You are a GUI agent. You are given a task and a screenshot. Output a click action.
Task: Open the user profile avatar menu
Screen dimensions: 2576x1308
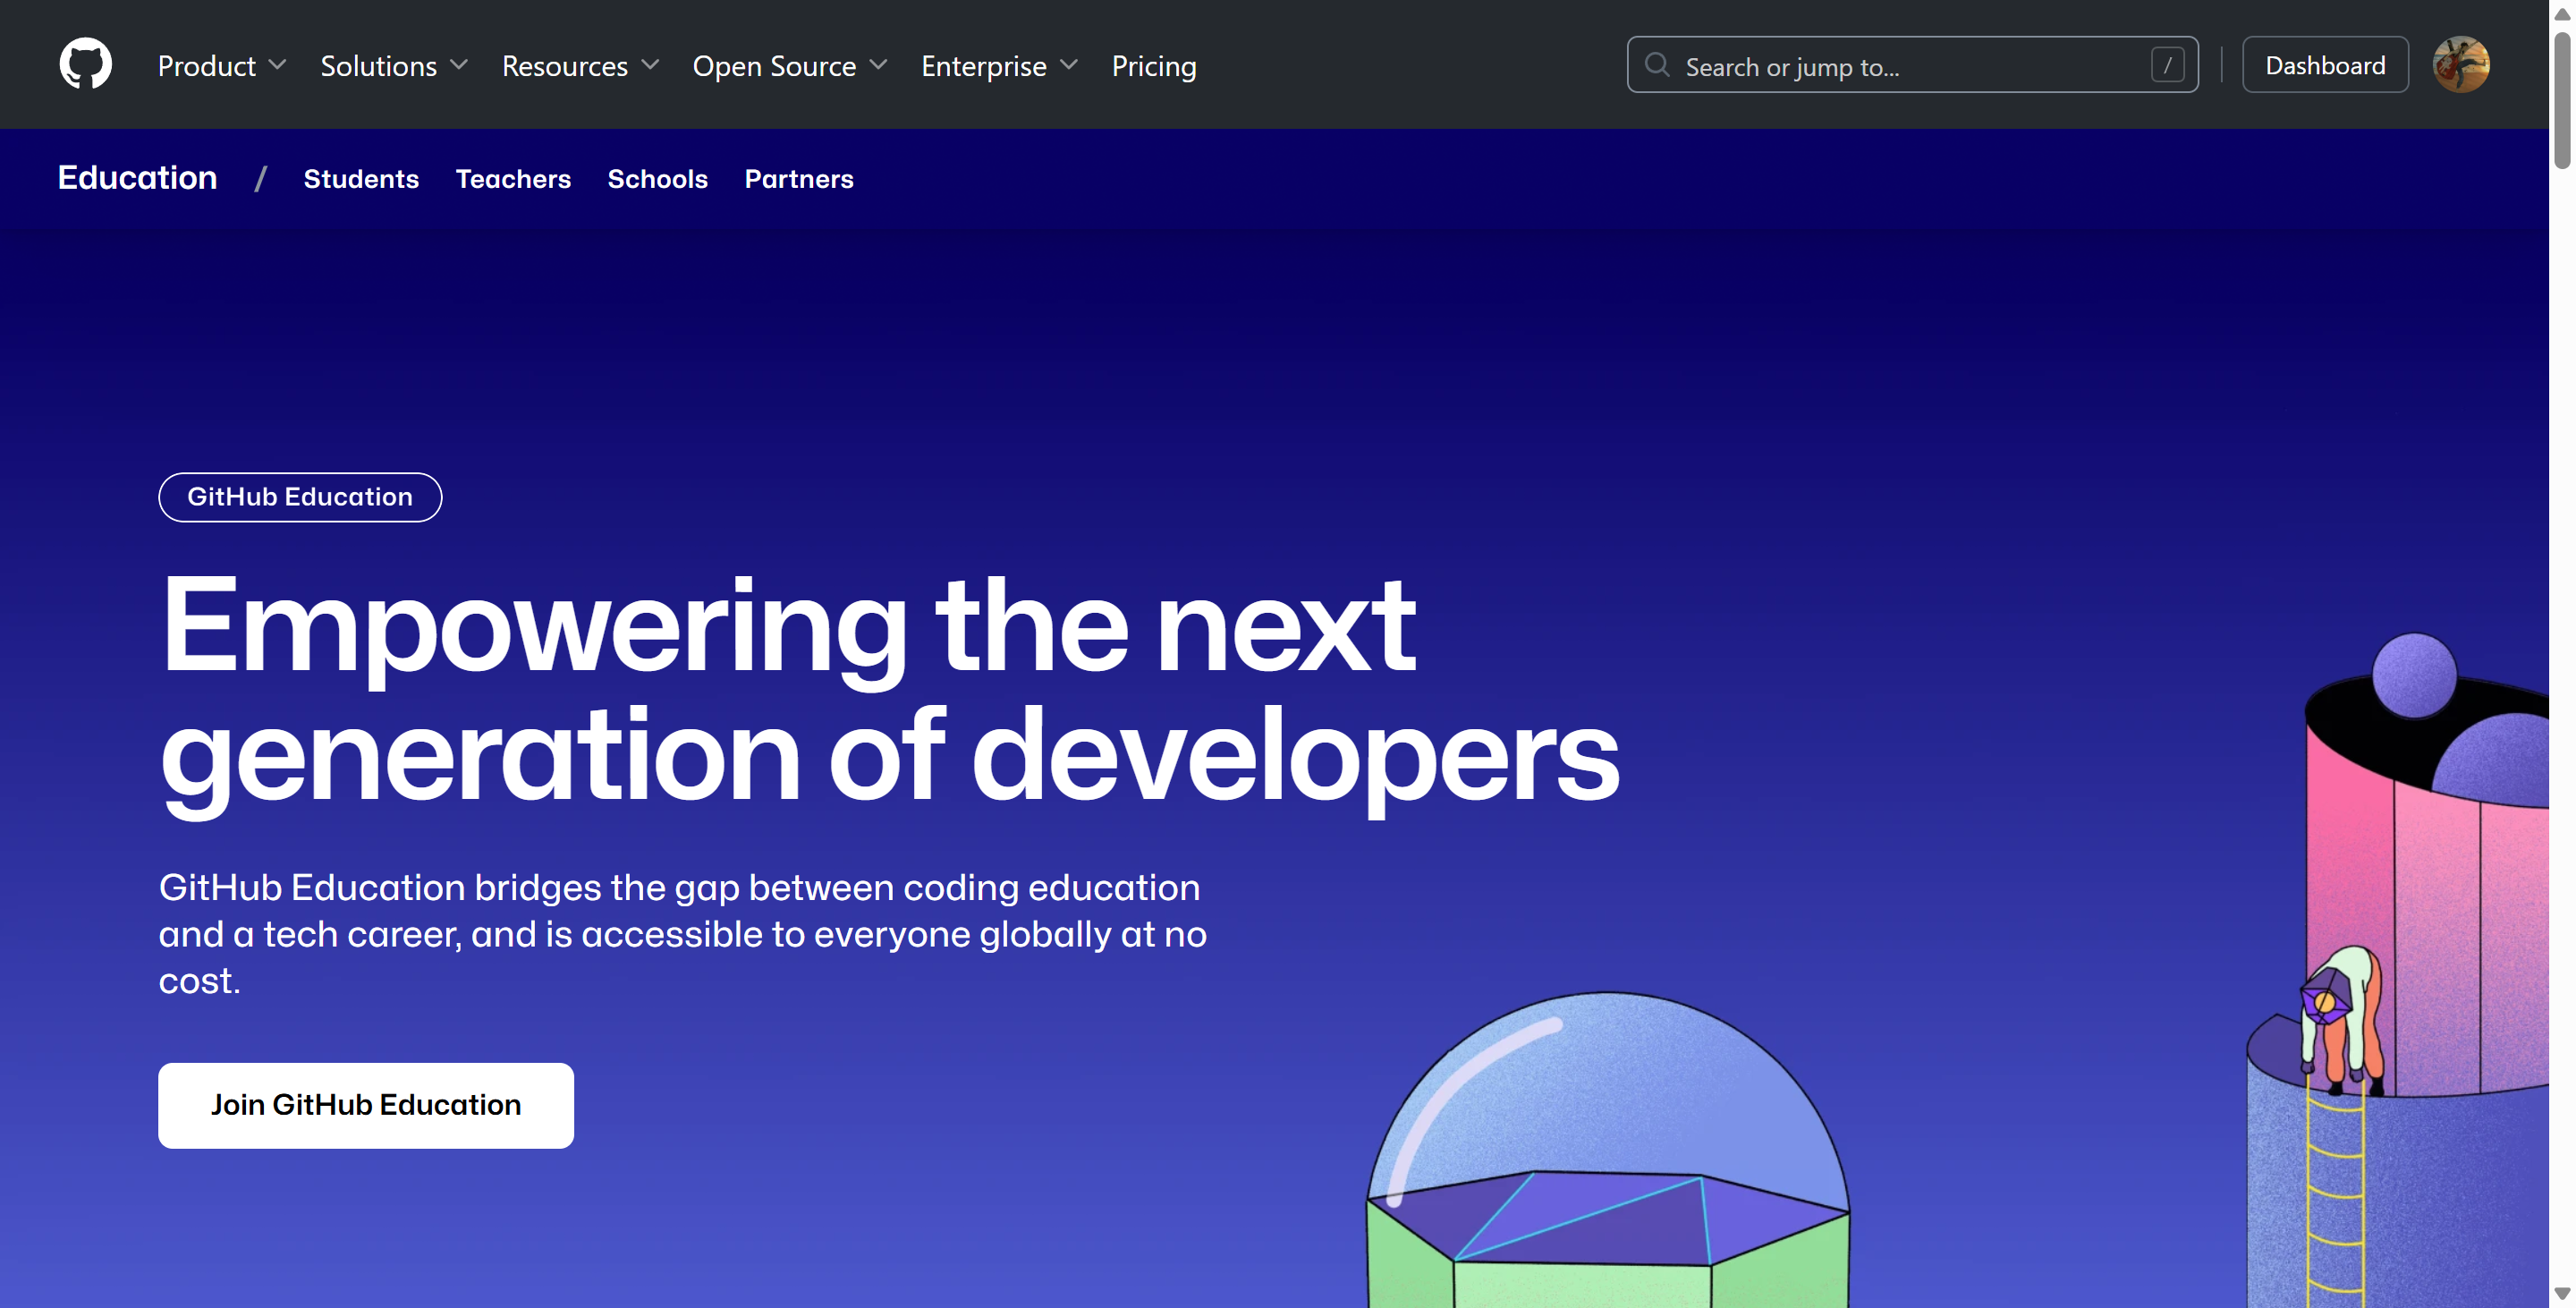pos(2461,65)
